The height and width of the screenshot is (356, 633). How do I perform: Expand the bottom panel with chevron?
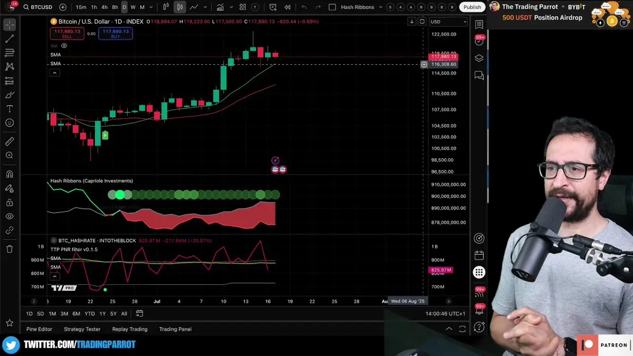click(x=449, y=329)
